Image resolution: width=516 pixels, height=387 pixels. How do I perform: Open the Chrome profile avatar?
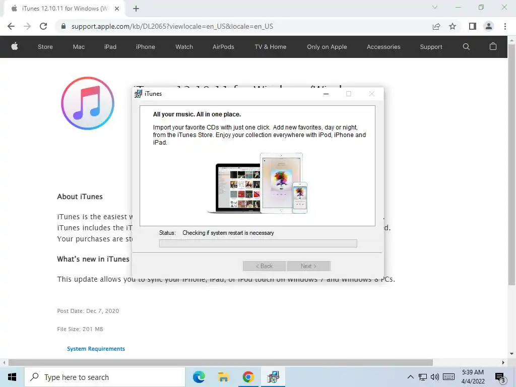(489, 26)
